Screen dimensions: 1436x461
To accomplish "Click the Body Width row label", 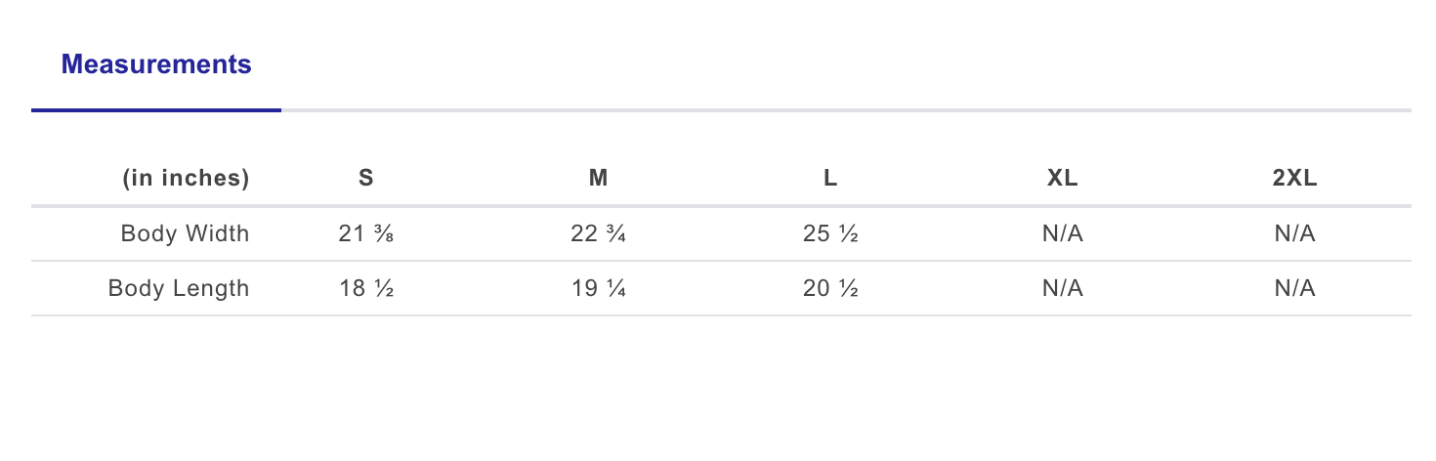I will (x=185, y=233).
